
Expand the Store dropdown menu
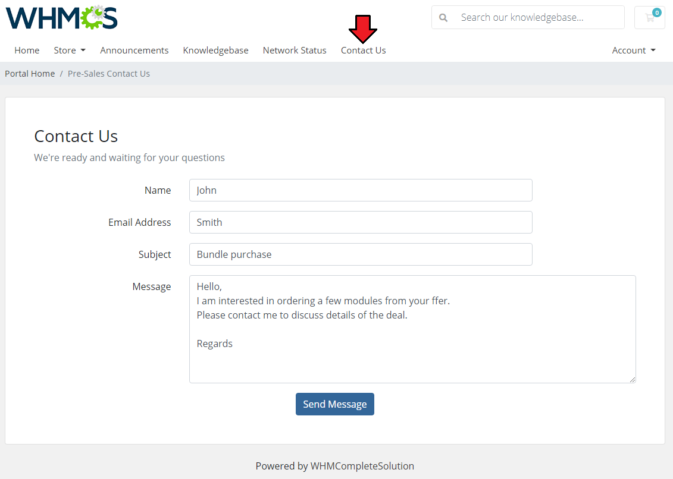(x=70, y=50)
